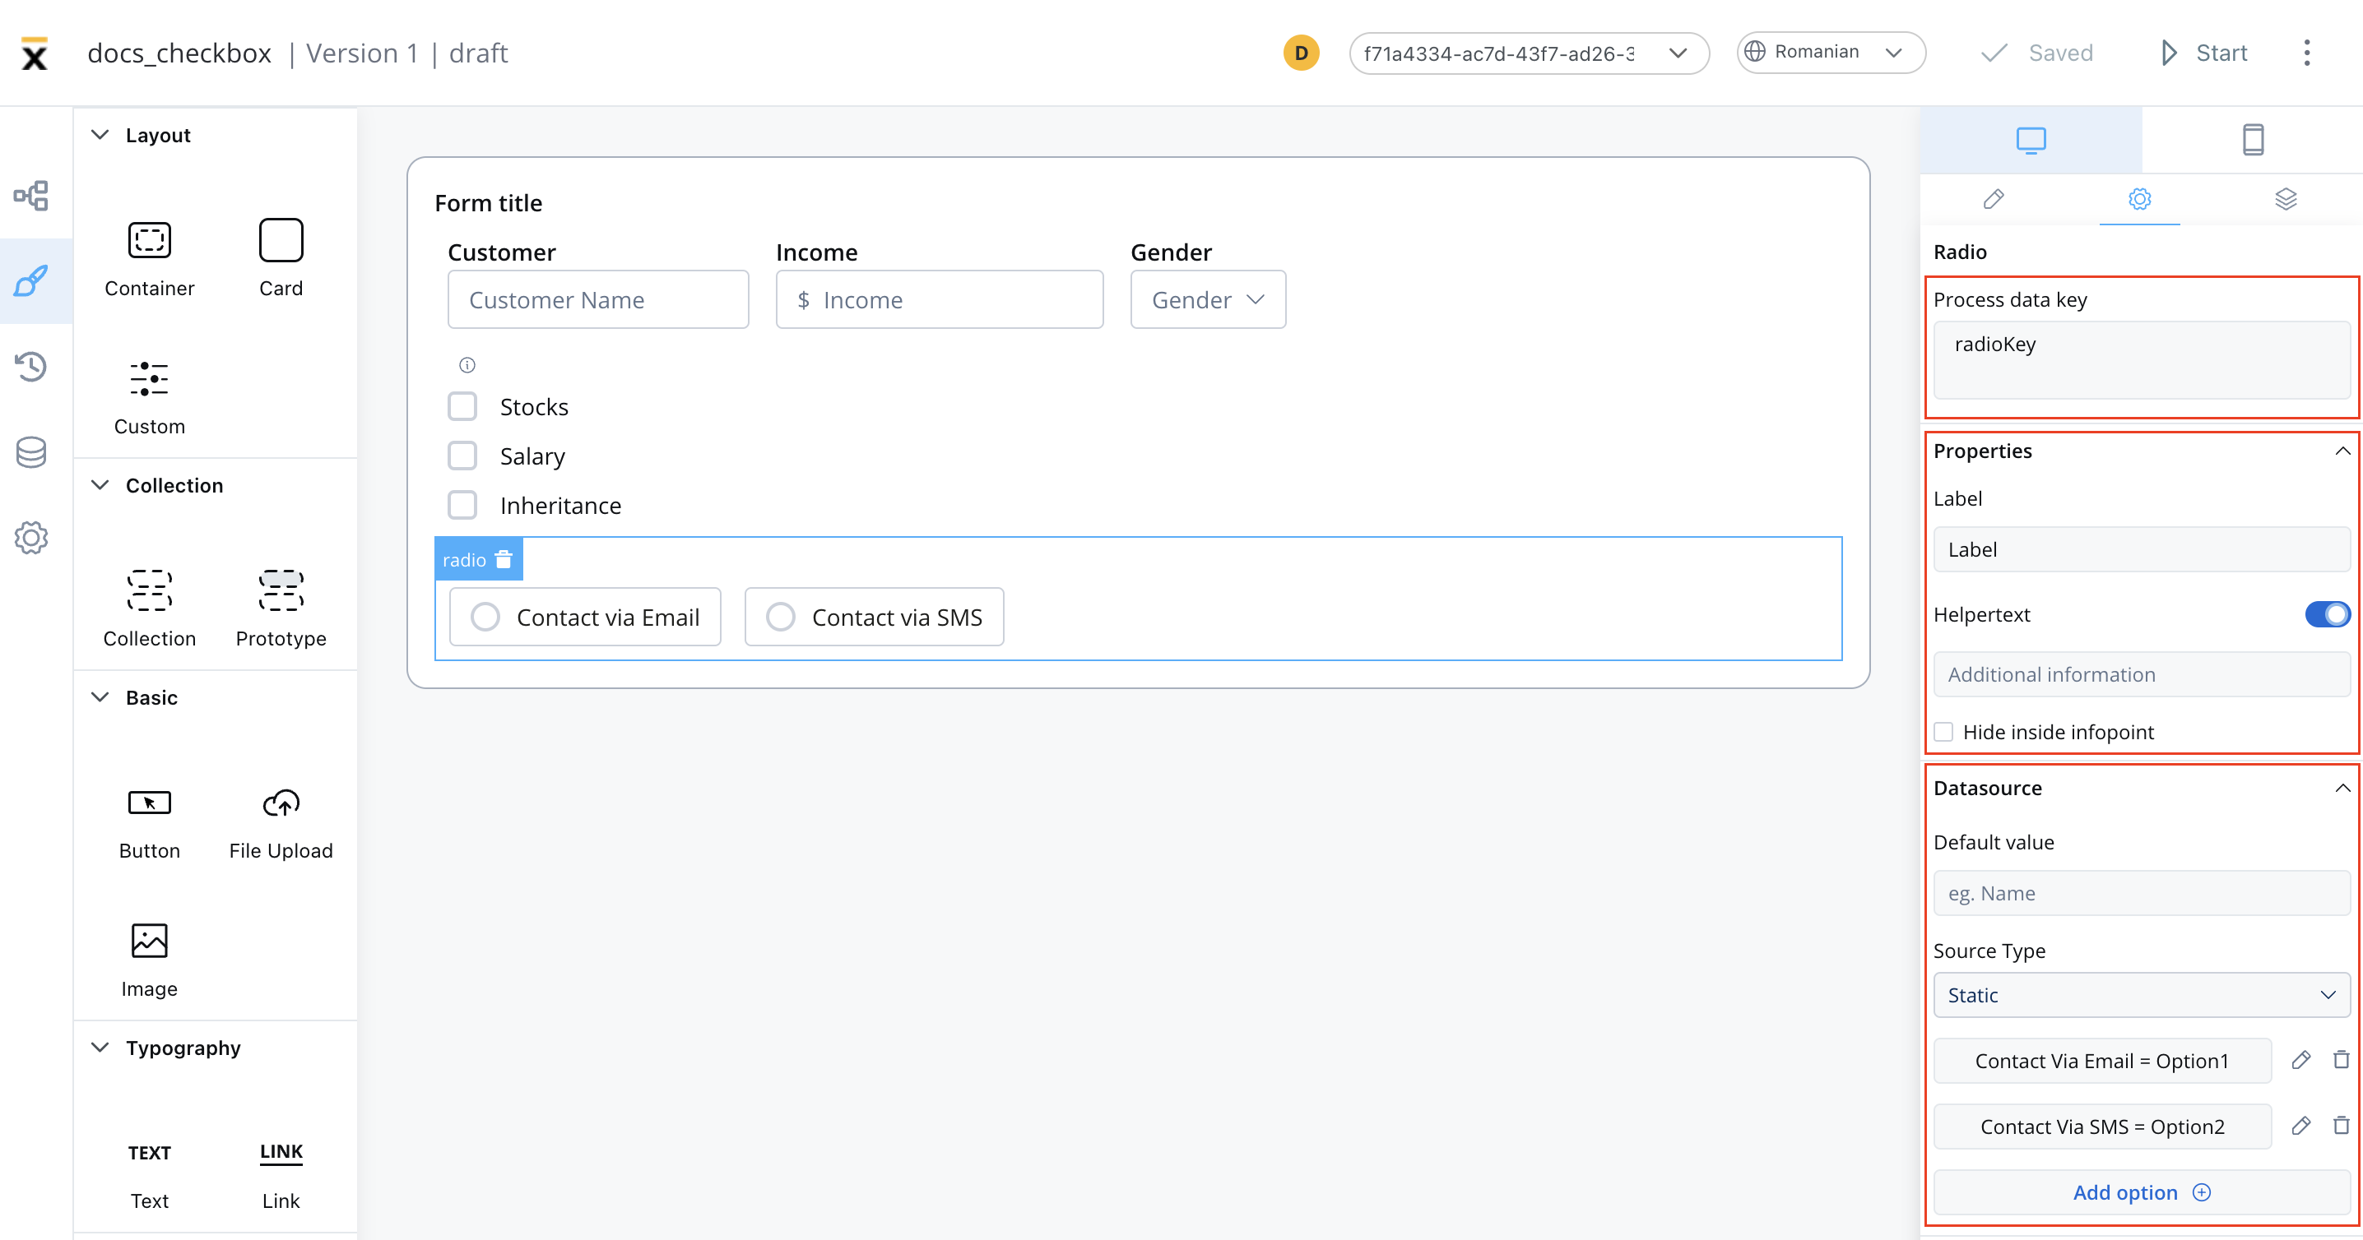Pick the Prototype collection component

pos(281,608)
